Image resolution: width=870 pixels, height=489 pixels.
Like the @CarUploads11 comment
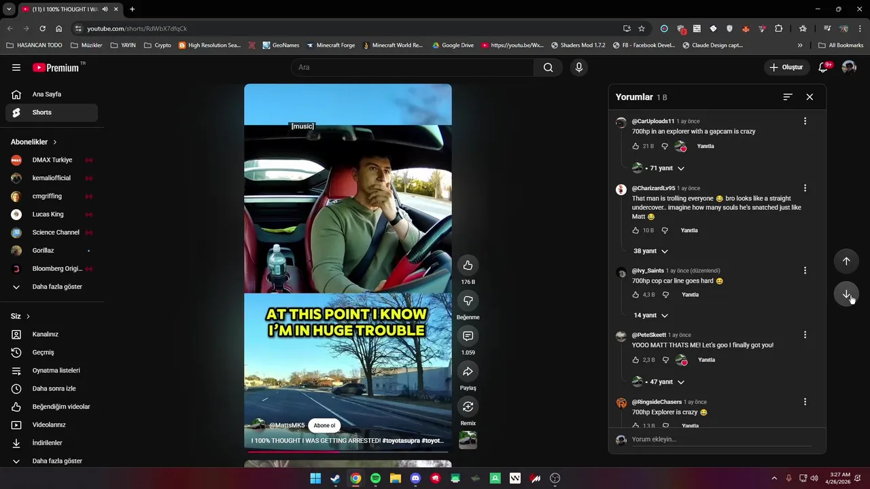click(636, 146)
